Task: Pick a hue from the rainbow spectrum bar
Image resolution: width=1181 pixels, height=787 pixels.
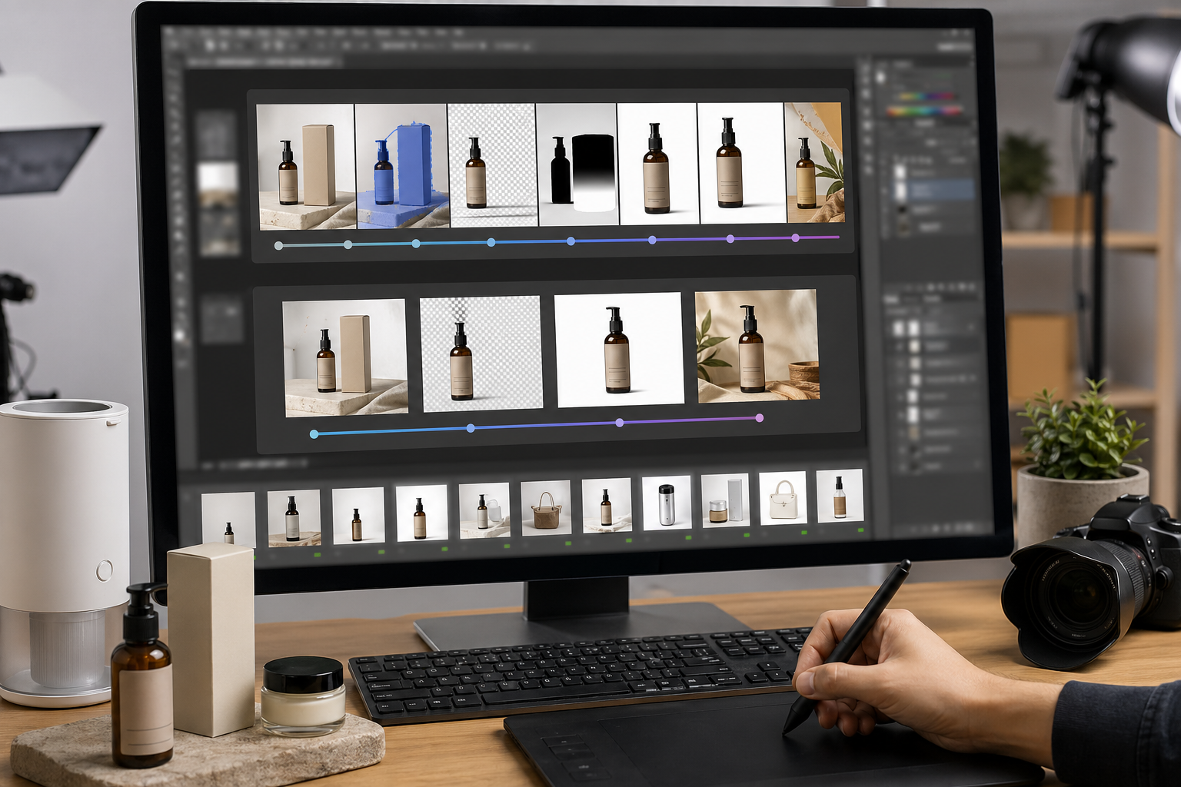Action: (x=923, y=98)
